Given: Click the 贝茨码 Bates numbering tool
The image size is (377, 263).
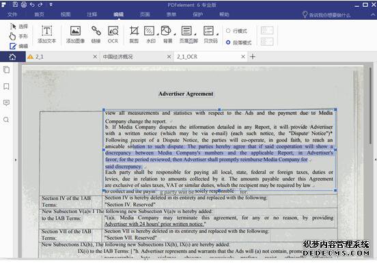Looking at the screenshot, I should [x=210, y=34].
